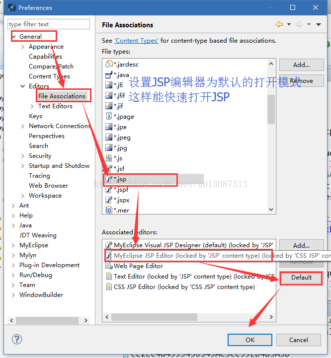The image size is (331, 358).
Task: Click the MyEclipse JSP Editor icon
Action: [x=109, y=256]
